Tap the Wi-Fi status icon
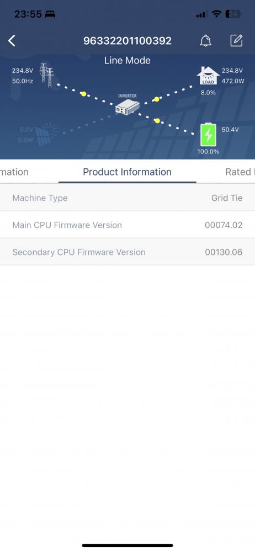255x552 pixels. point(217,14)
